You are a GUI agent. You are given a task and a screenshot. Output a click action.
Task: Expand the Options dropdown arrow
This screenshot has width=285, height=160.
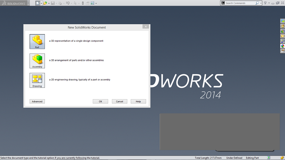point(96,3)
